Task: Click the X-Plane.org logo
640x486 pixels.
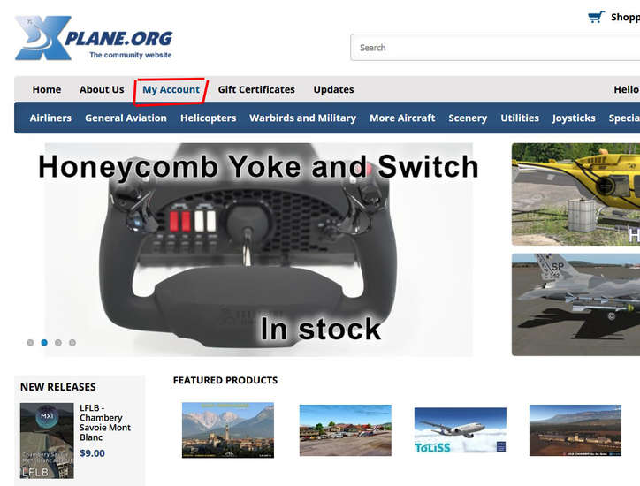Action: [x=94, y=38]
